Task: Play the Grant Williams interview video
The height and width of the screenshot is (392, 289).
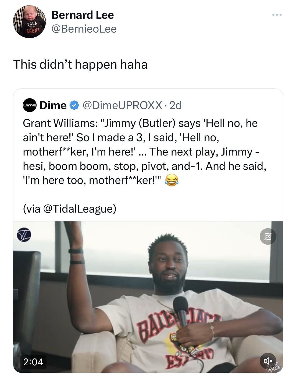Action: pyautogui.click(x=148, y=296)
